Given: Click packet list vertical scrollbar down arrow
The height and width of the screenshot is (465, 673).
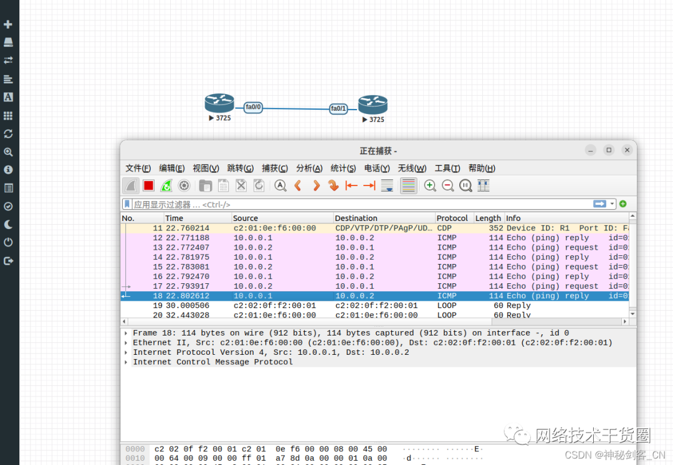Looking at the screenshot, I should (x=632, y=314).
